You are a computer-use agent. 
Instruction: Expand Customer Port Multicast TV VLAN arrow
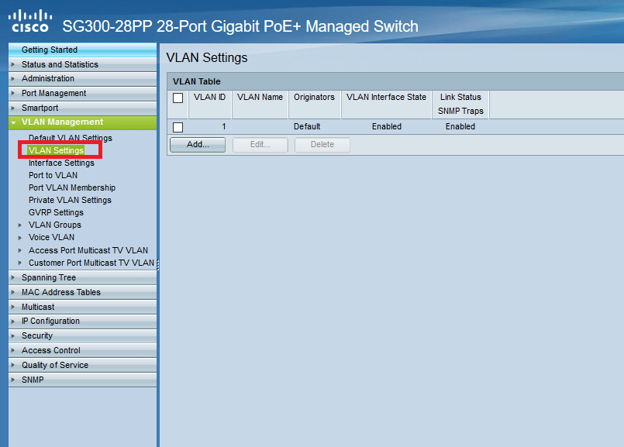tap(20, 263)
